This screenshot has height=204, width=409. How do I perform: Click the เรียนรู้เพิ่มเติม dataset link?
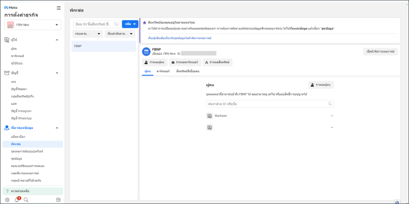[179, 38]
